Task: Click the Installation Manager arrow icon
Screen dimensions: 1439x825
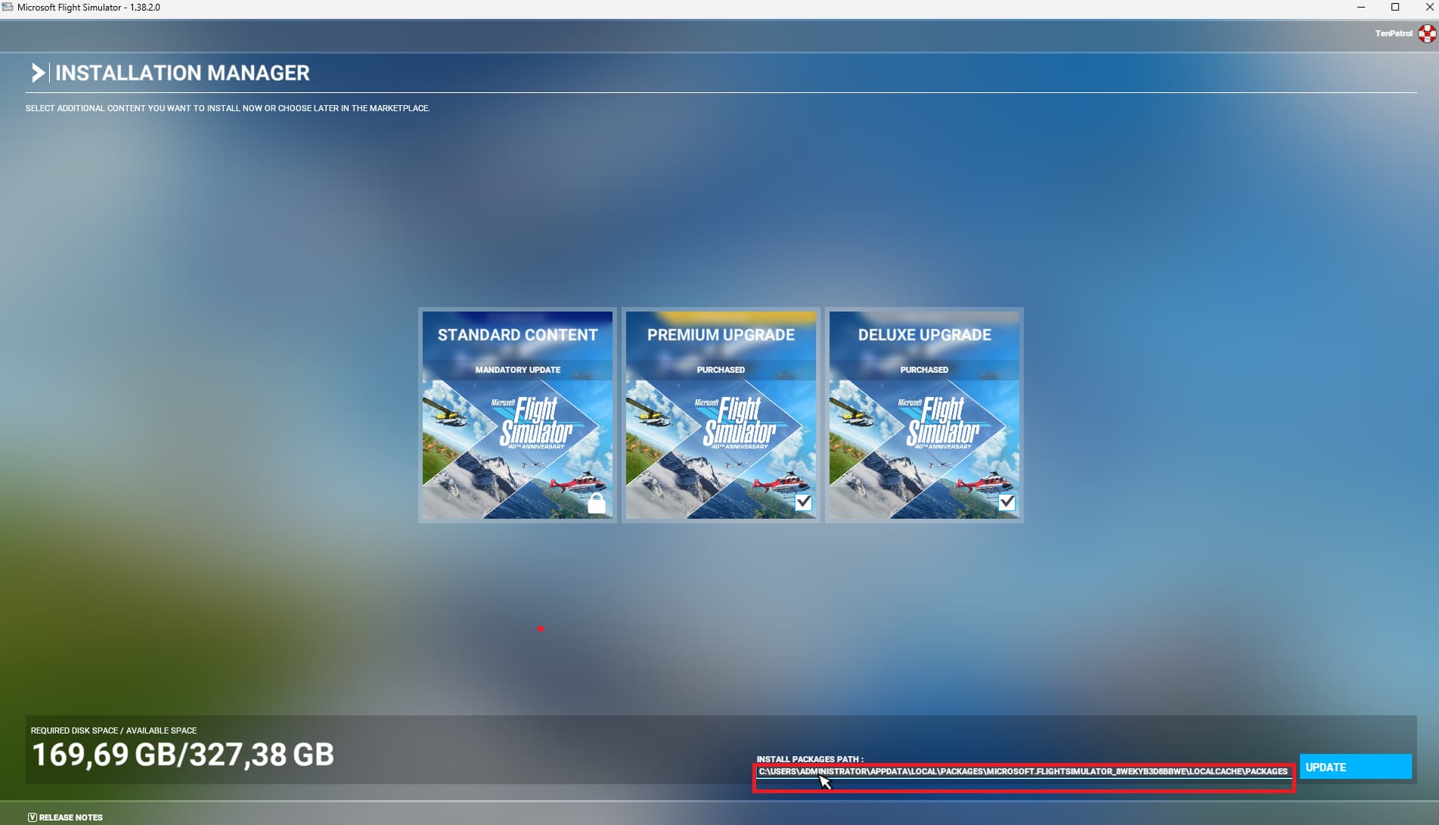Action: (x=38, y=73)
